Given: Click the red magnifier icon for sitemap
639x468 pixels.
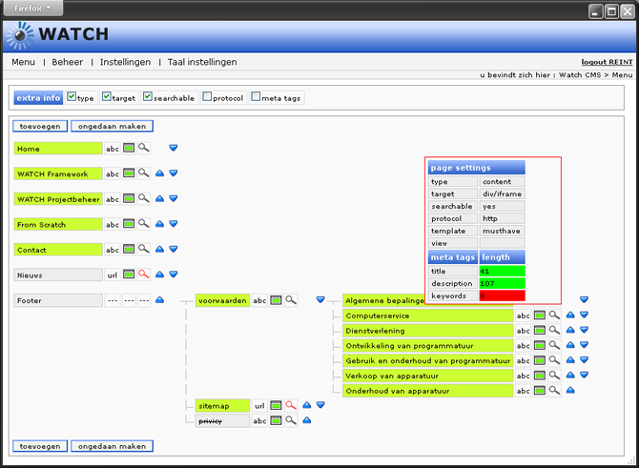Looking at the screenshot, I should coord(291,405).
